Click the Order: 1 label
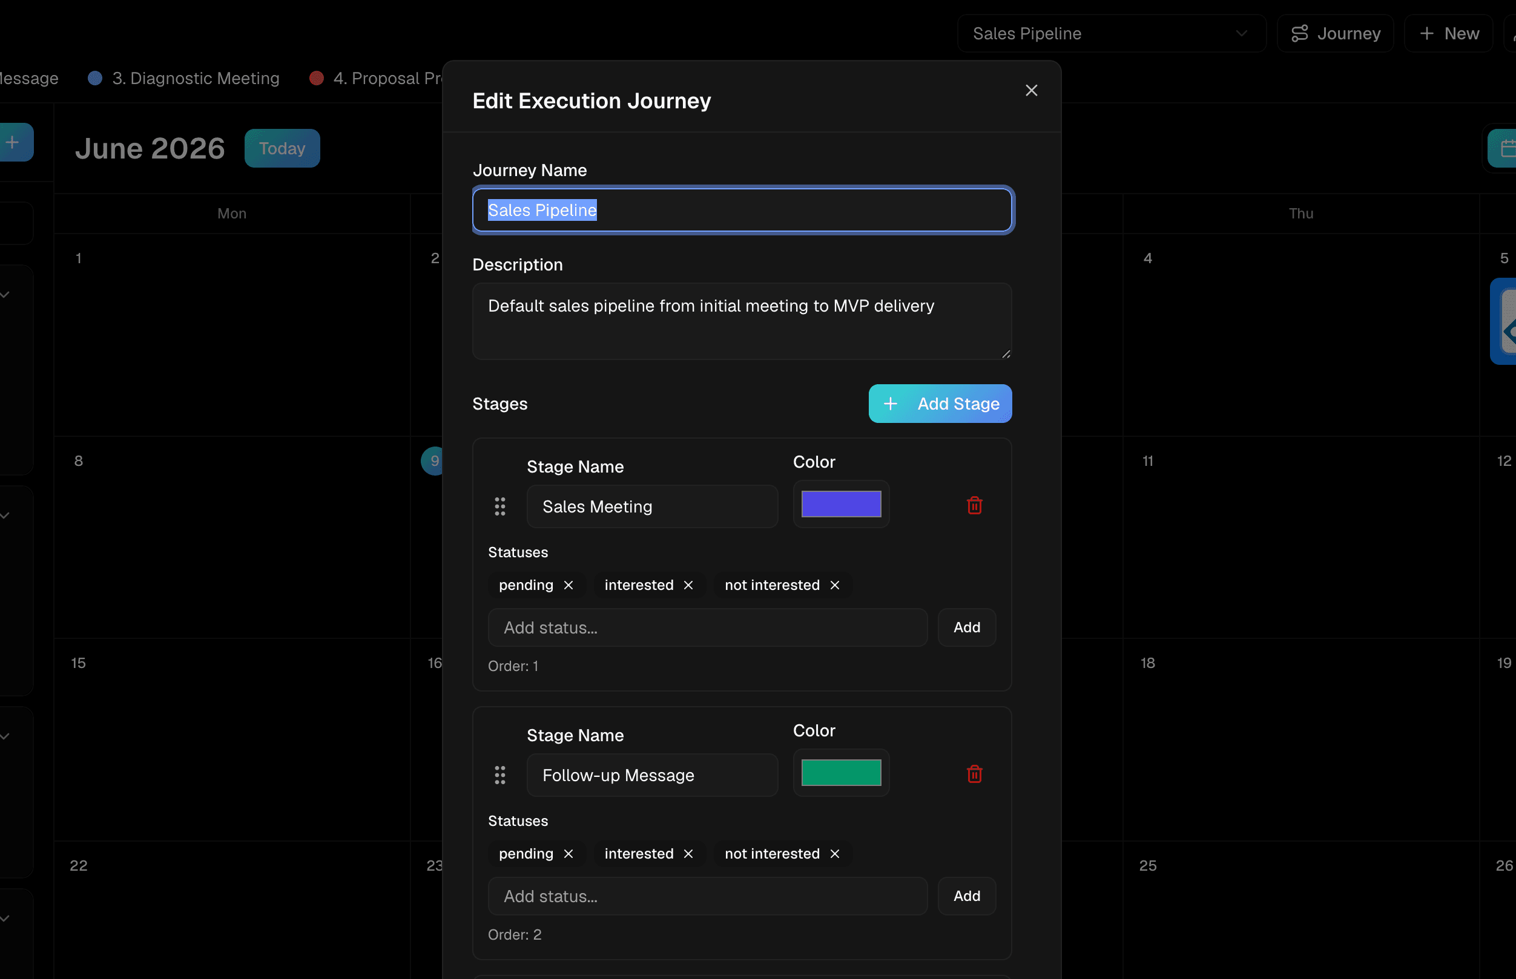 [x=513, y=666]
